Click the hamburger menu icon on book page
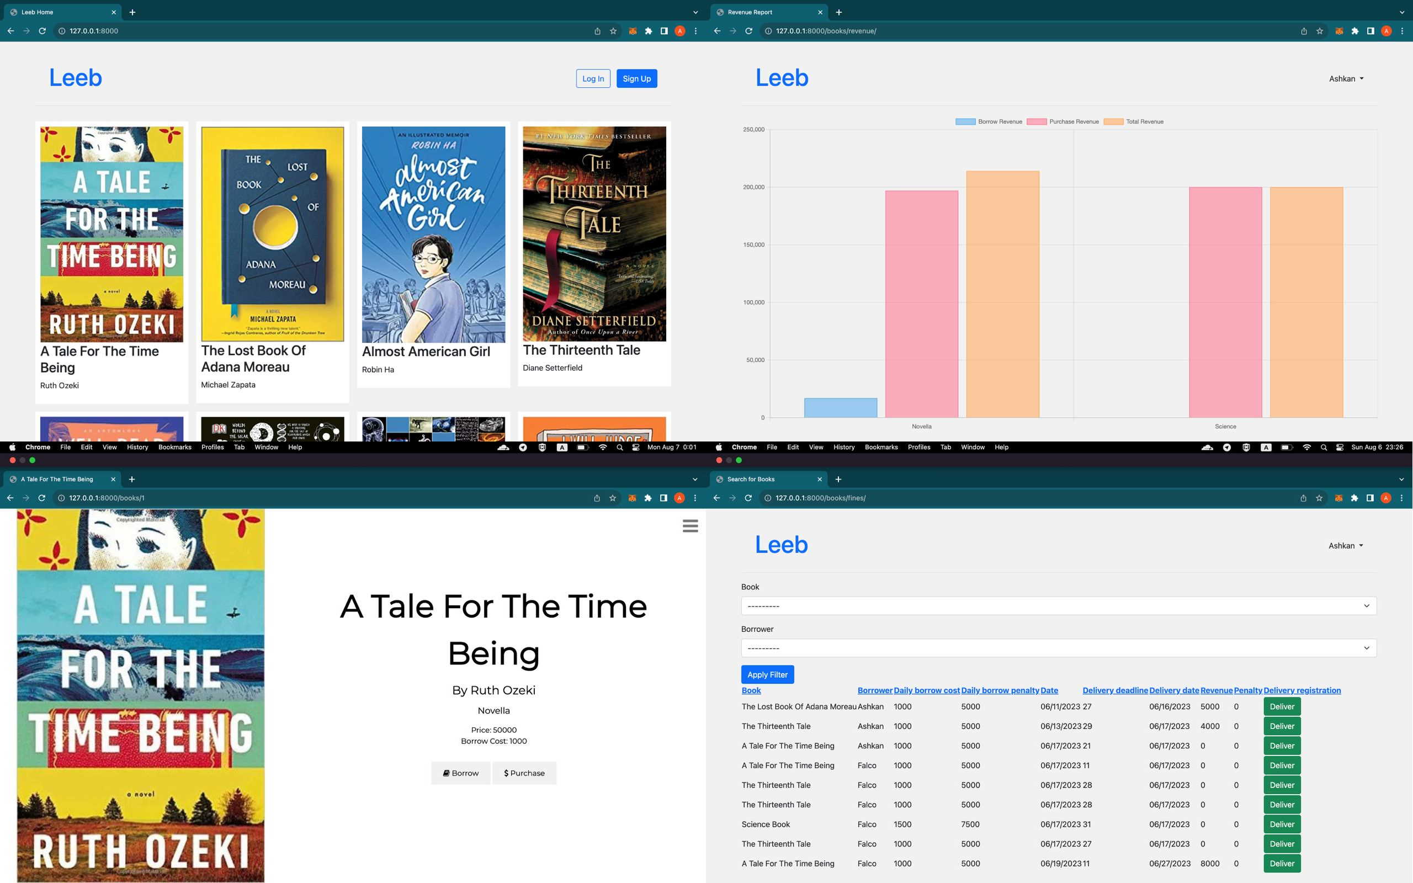 click(690, 526)
